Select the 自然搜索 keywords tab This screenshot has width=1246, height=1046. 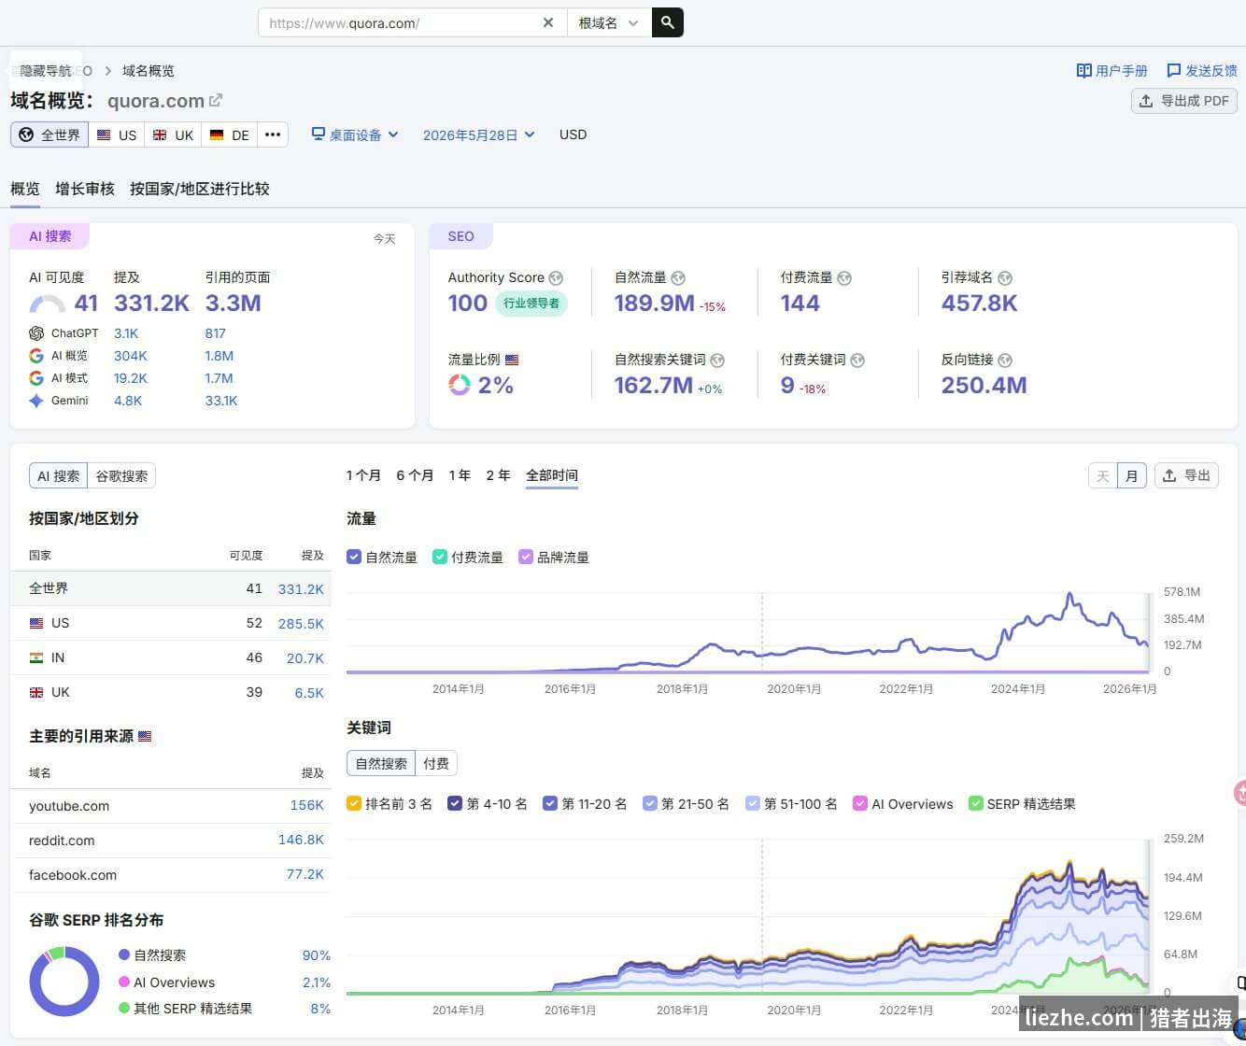(381, 763)
